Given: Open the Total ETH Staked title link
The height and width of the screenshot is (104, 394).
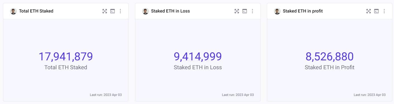Looking at the screenshot, I should [36, 11].
